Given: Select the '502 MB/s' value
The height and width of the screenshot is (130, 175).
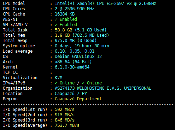Looking at the screenshot, I should [65, 110].
